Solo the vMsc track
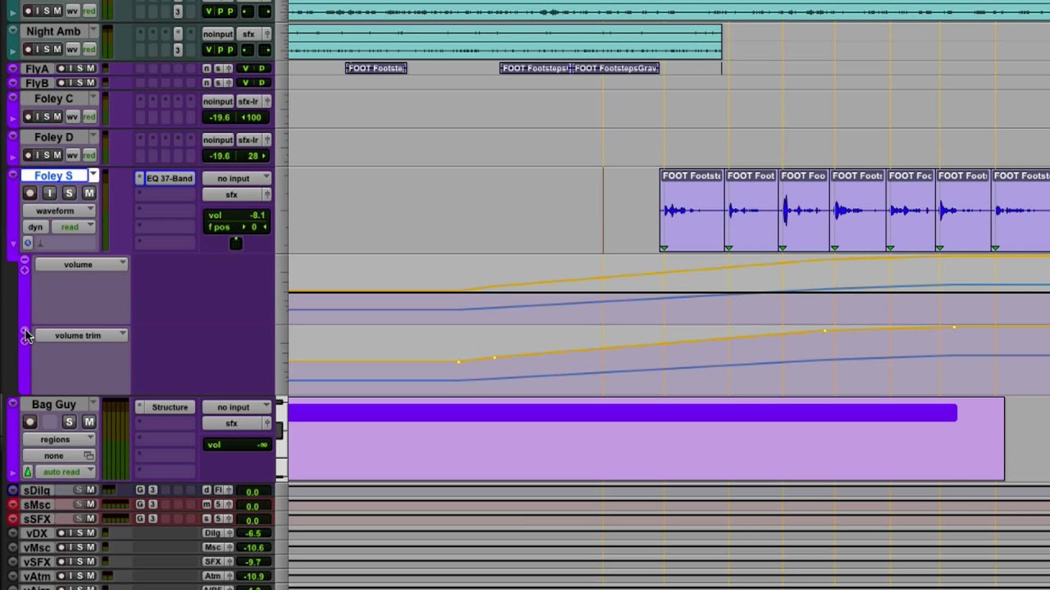The width and height of the screenshot is (1050, 590). coord(80,547)
